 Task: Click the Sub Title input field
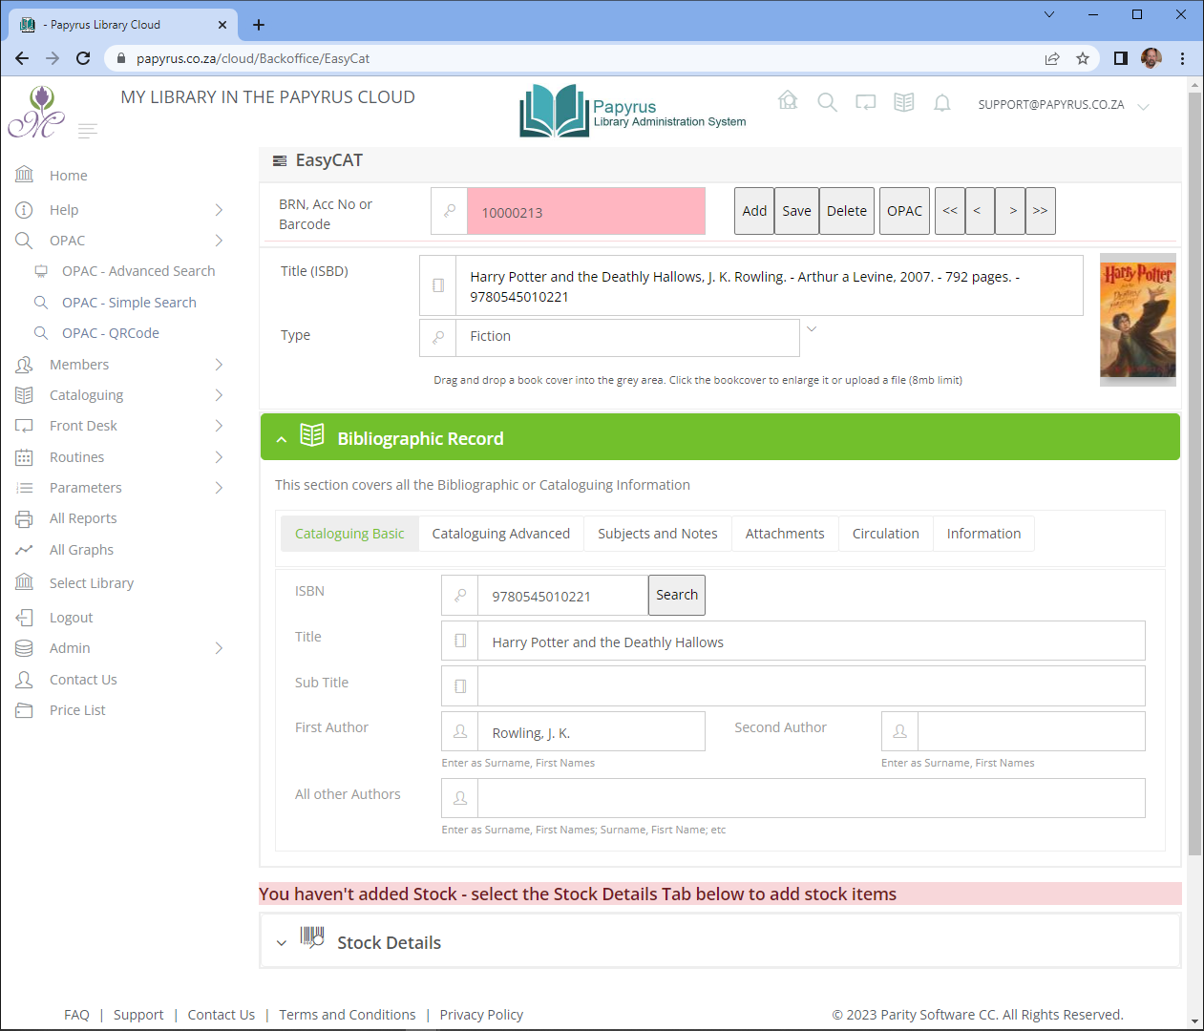coord(811,686)
